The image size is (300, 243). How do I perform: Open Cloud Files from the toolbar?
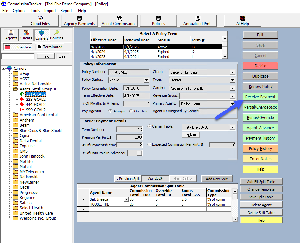pyautogui.click(x=40, y=21)
